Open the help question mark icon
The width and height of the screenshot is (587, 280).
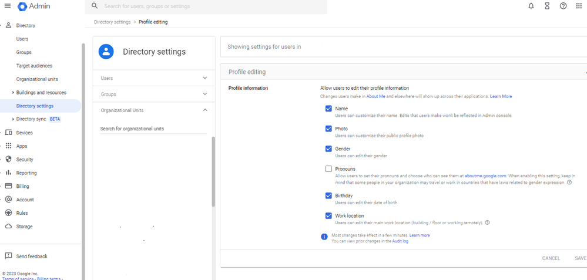point(563,6)
